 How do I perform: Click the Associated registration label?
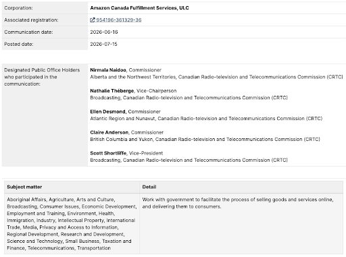[31, 20]
